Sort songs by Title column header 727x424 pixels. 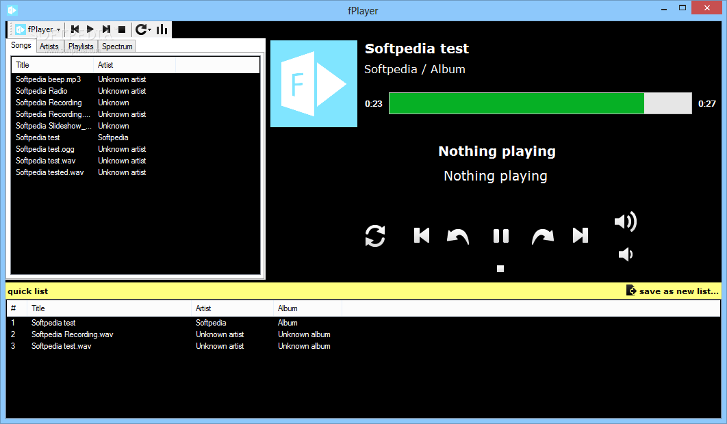pyautogui.click(x=53, y=65)
